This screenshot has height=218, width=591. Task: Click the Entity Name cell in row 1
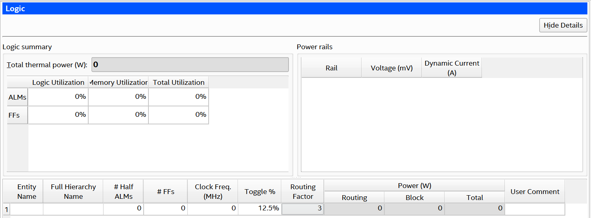click(x=26, y=209)
